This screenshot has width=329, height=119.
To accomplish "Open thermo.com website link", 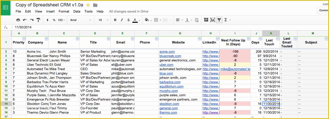I will click(x=168, y=113).
